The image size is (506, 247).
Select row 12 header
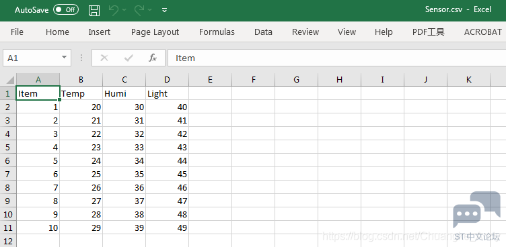[x=8, y=240]
